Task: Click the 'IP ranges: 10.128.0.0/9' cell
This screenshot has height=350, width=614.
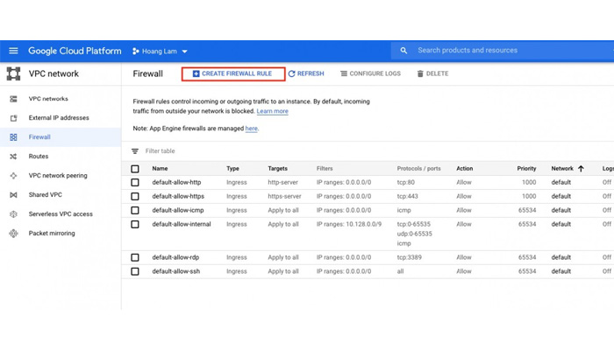Action: pyautogui.click(x=349, y=224)
